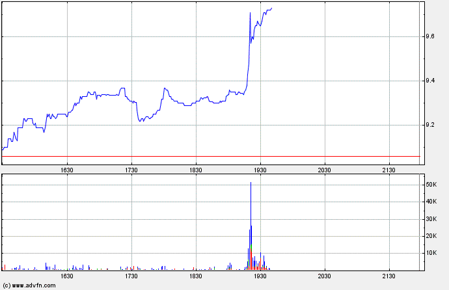The width and height of the screenshot is (449, 290).
Task: Click the 2130 time label under volume chart
Action: pyautogui.click(x=389, y=276)
